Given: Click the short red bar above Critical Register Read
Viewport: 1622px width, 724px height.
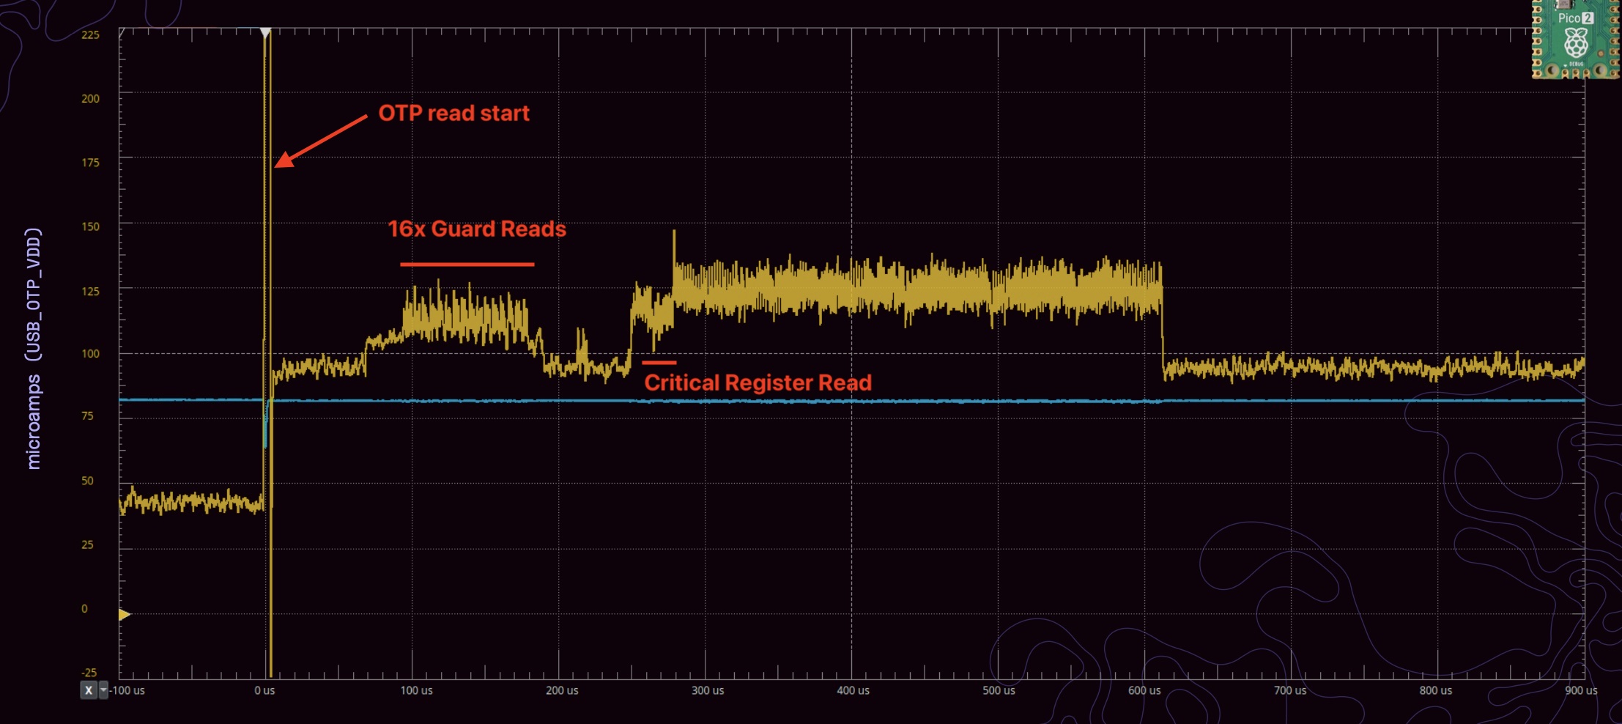Looking at the screenshot, I should click(659, 362).
